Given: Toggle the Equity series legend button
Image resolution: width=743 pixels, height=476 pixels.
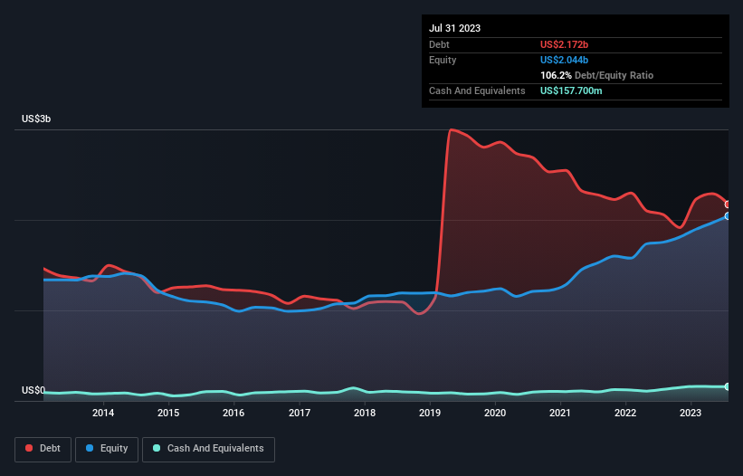Looking at the screenshot, I should 107,449.
